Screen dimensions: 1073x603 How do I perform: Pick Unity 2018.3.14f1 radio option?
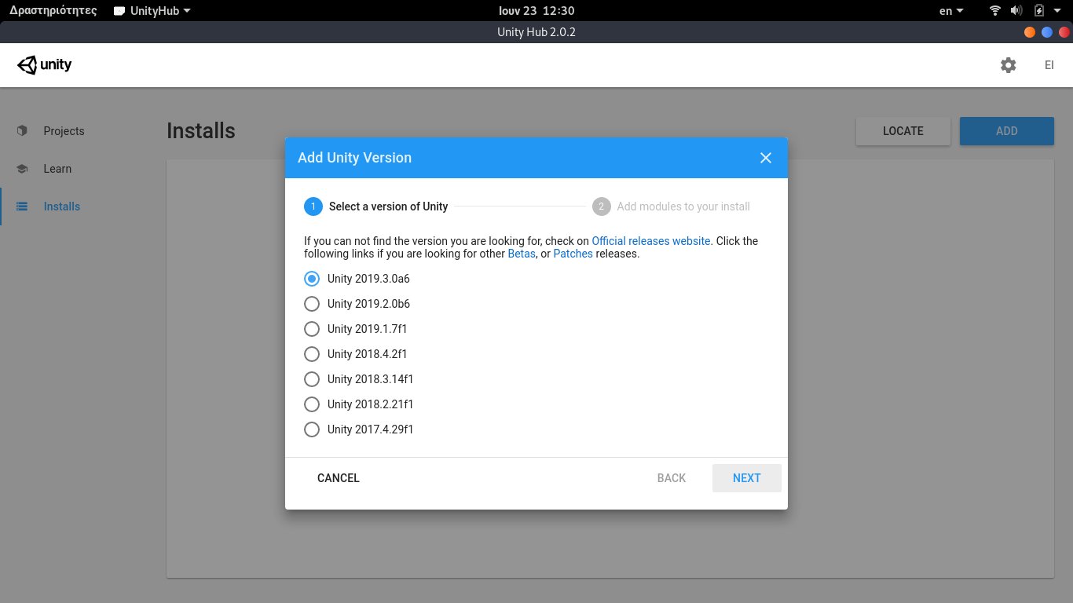pyautogui.click(x=312, y=379)
